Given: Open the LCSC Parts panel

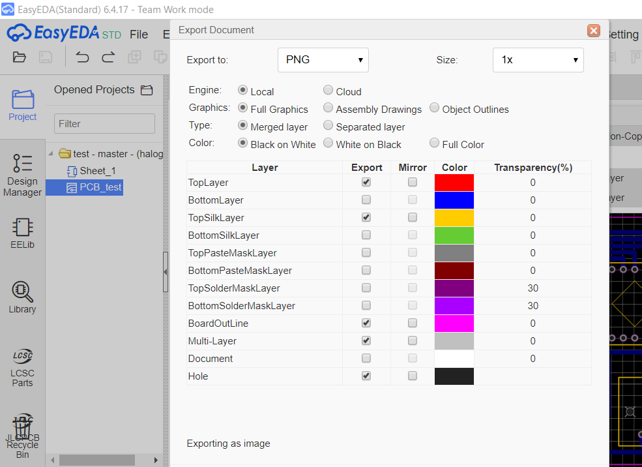Looking at the screenshot, I should point(23,367).
